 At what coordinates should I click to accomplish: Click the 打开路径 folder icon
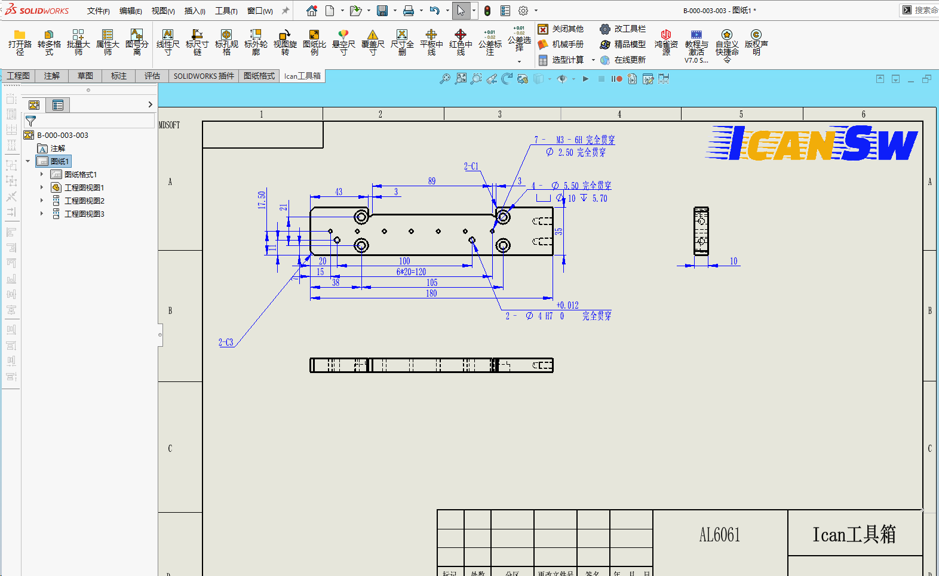[x=20, y=36]
